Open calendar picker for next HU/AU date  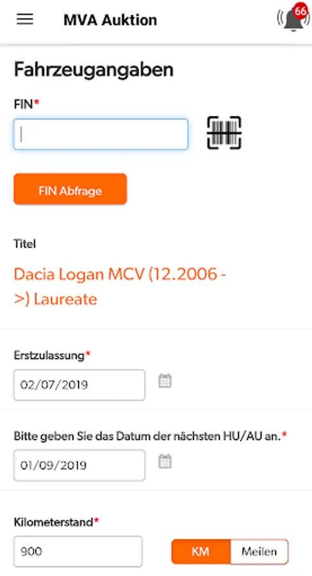165,461
